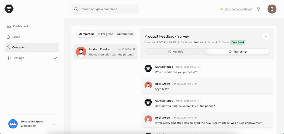The width and height of the screenshot is (284, 134).
Task: Click the app logo in the sidebar
Action: click(9, 9)
